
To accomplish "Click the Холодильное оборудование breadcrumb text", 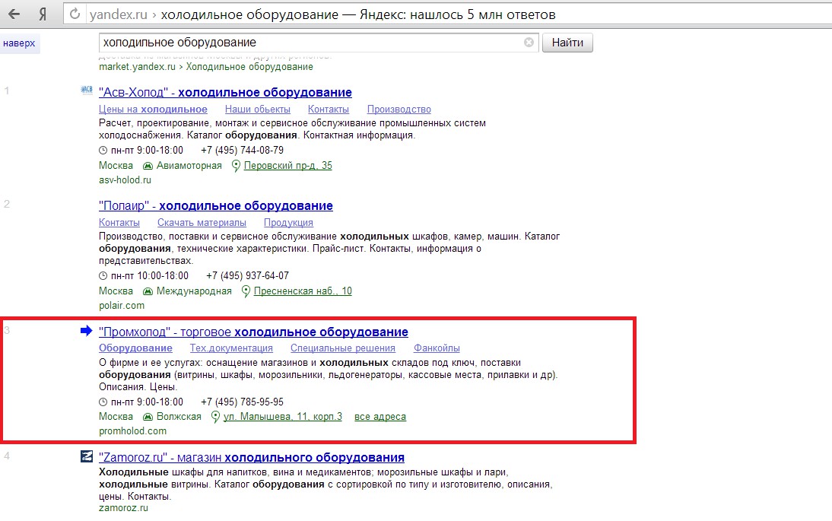I will pos(249,67).
